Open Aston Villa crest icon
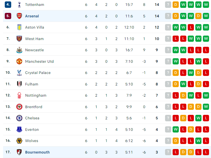This screenshot has width=211, height=158. click(19, 27)
